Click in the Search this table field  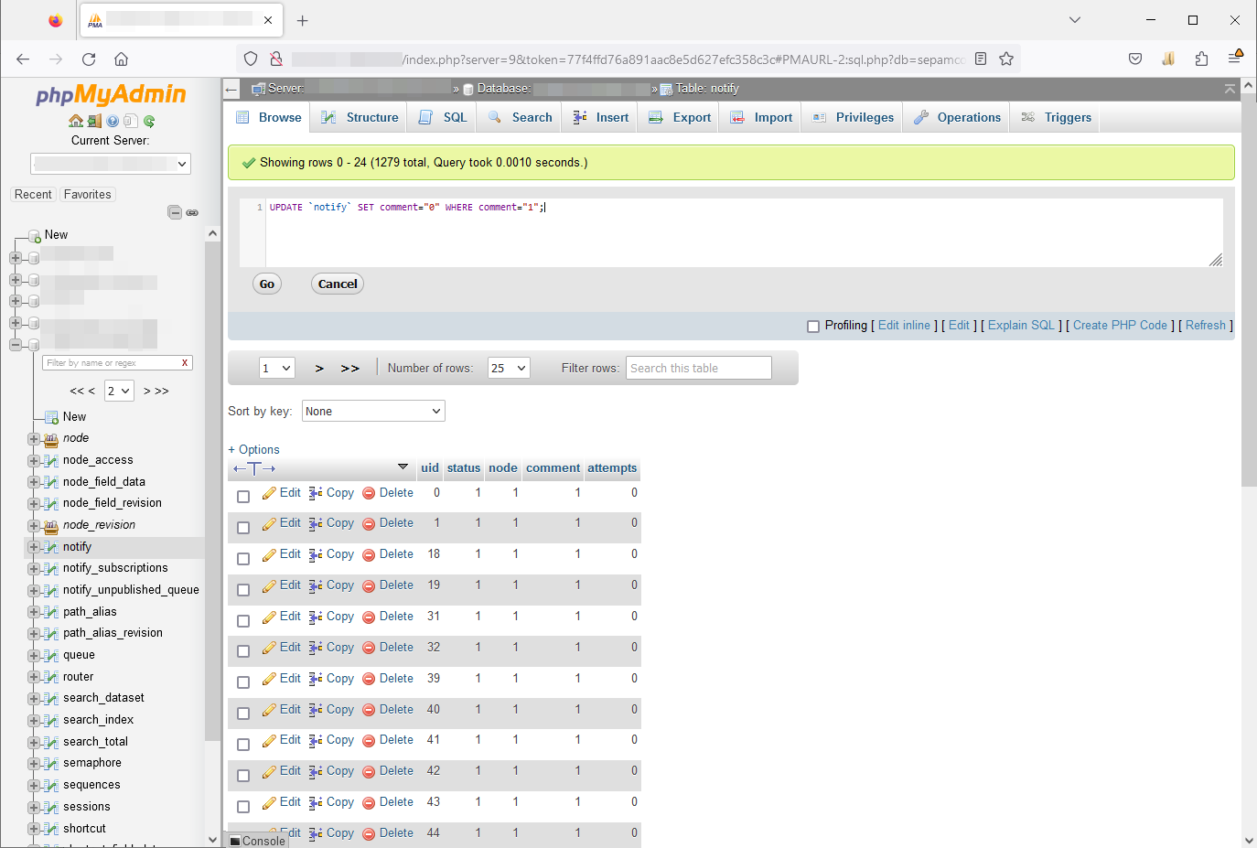click(x=699, y=368)
